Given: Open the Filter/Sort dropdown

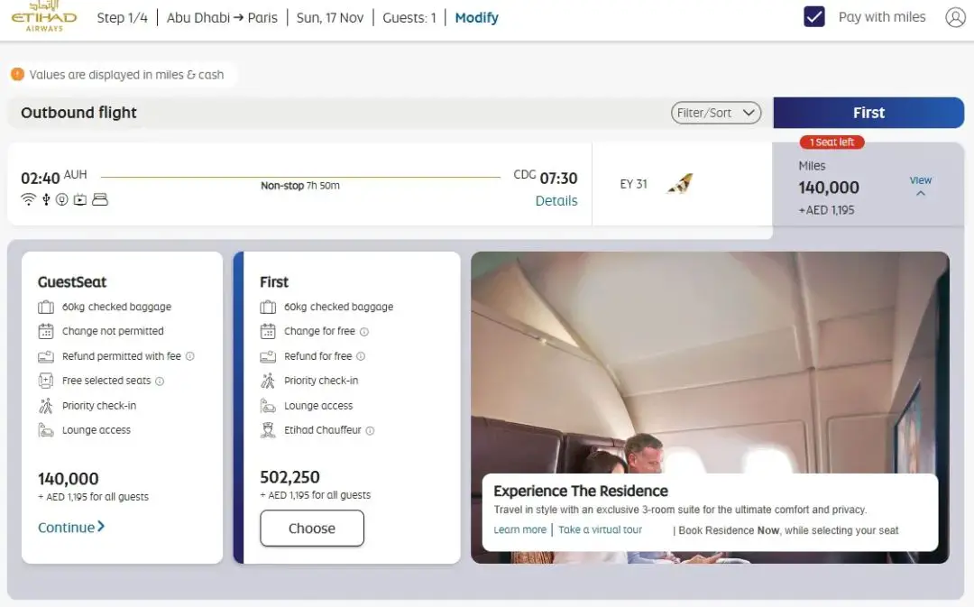Looking at the screenshot, I should (715, 113).
